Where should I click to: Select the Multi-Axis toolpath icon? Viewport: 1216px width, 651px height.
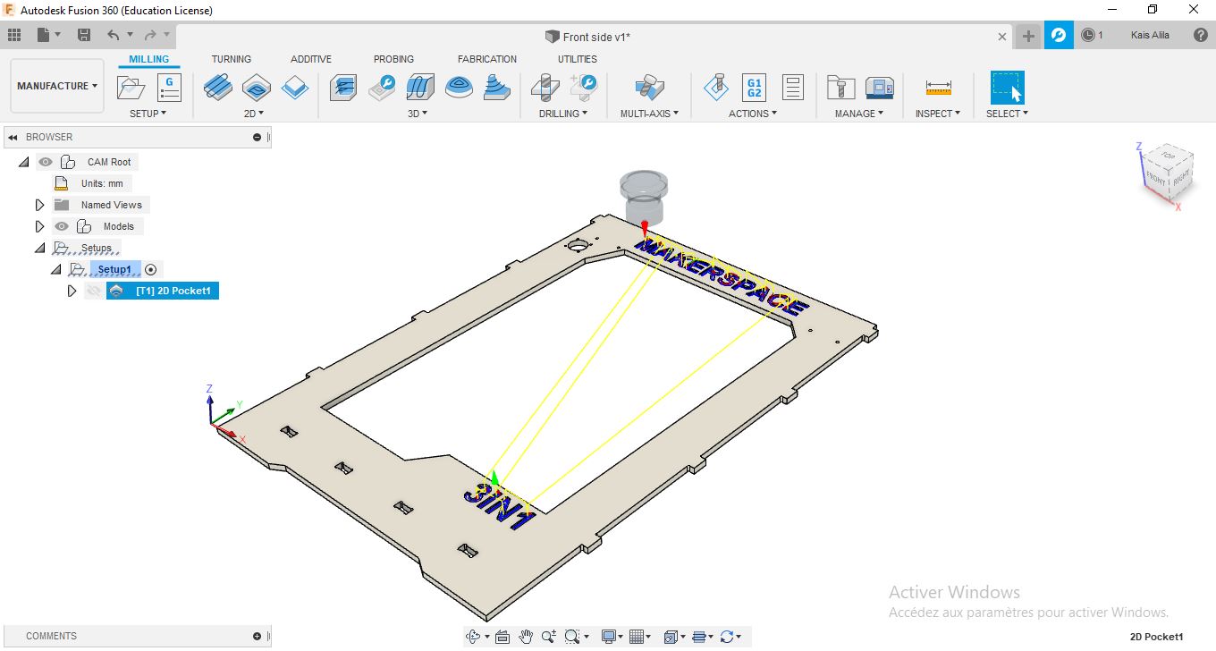tap(649, 88)
